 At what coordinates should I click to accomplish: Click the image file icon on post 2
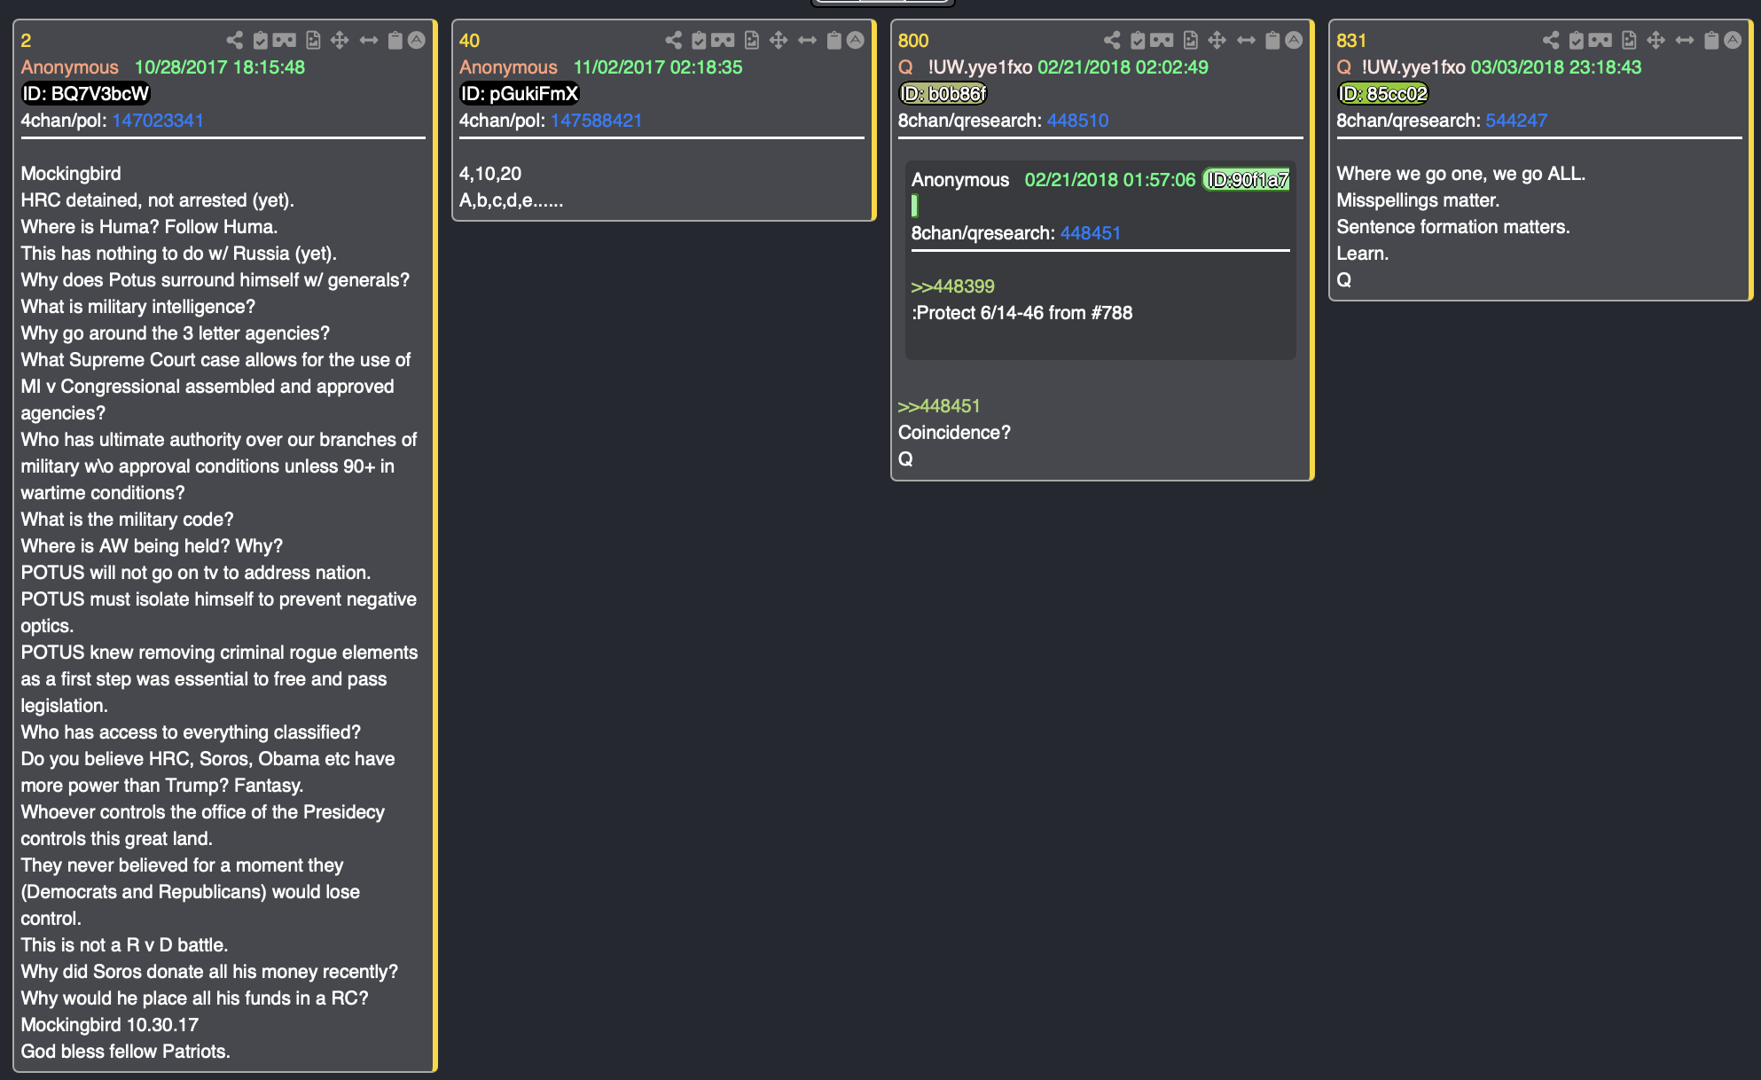point(313,40)
